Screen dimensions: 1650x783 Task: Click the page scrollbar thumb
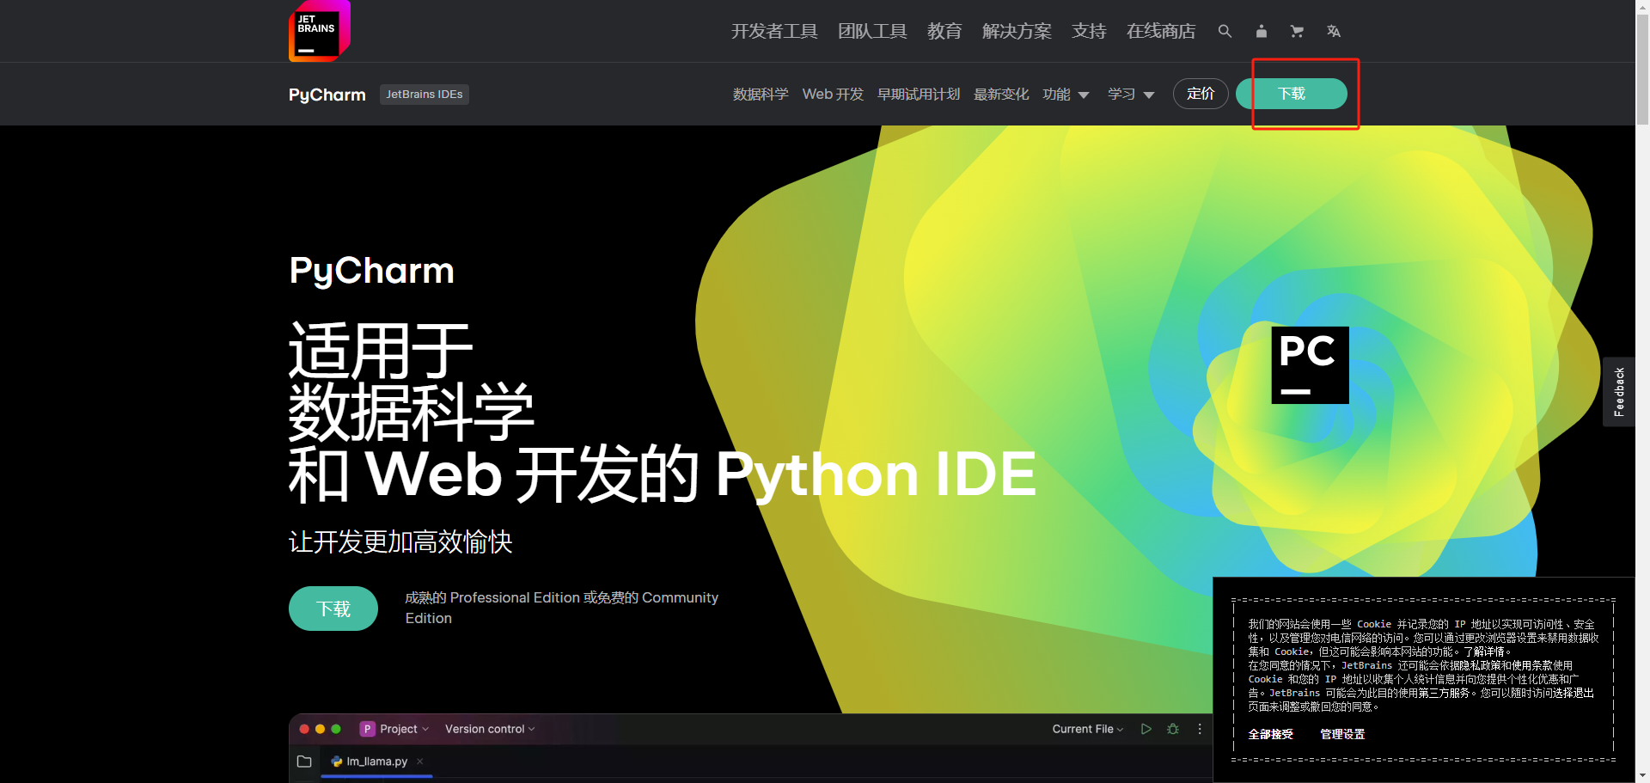pos(1642,70)
